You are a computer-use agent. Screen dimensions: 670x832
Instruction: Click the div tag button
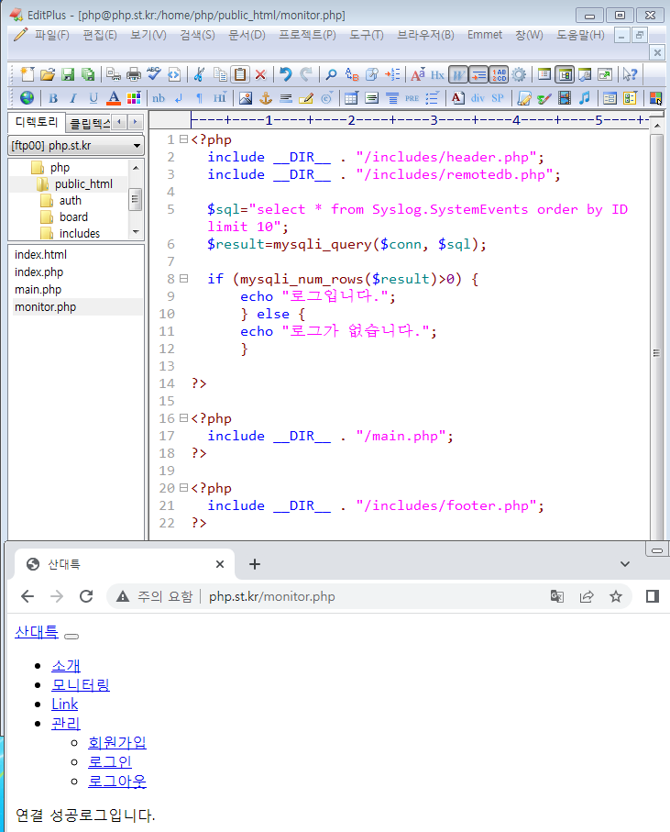point(478,97)
